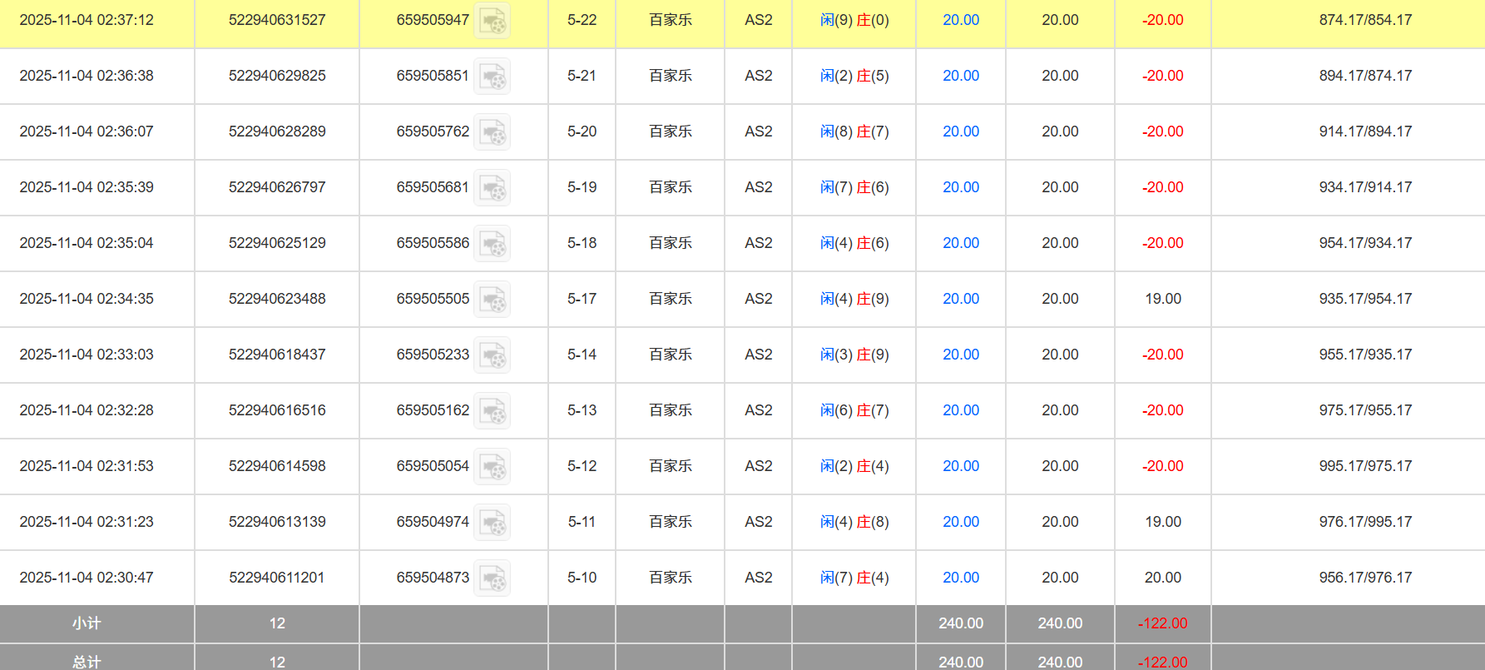Open replay icon beside 659505505
This screenshot has width=1485, height=670.
tap(493, 300)
